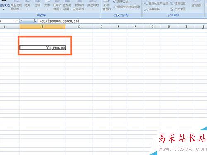Screen dimensions: 207x155
Task: Click Use in Formula (用于公式)
Action: pyautogui.click(x=121, y=2)
